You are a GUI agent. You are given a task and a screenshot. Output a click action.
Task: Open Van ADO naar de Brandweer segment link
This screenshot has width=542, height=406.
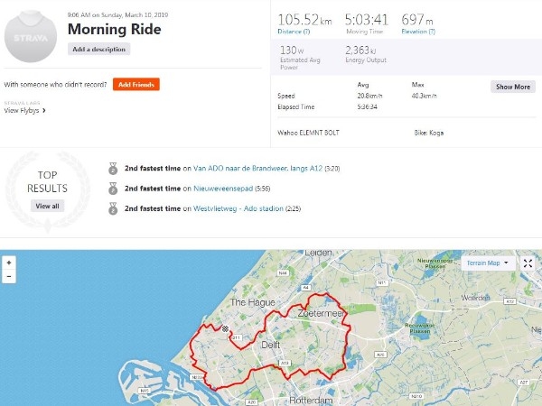pos(257,169)
